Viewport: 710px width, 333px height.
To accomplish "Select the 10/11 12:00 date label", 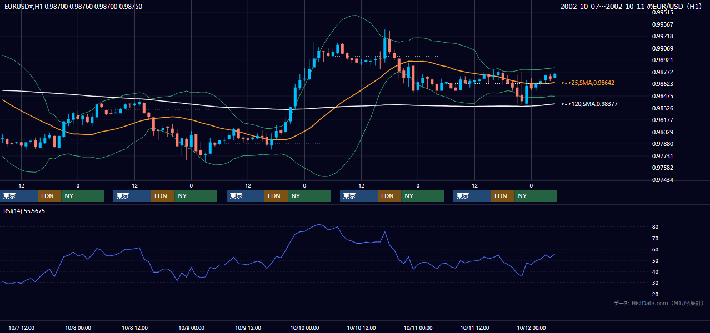I will [x=475, y=328].
